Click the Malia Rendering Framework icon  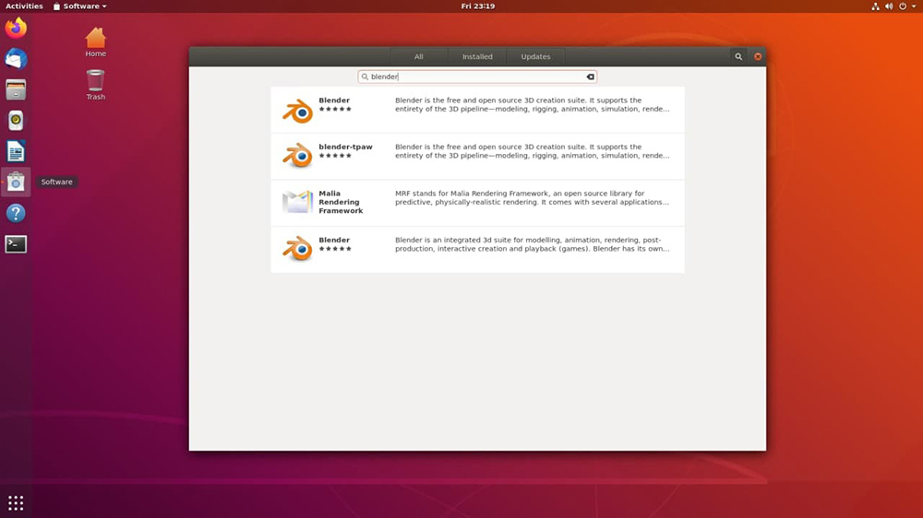pyautogui.click(x=297, y=202)
